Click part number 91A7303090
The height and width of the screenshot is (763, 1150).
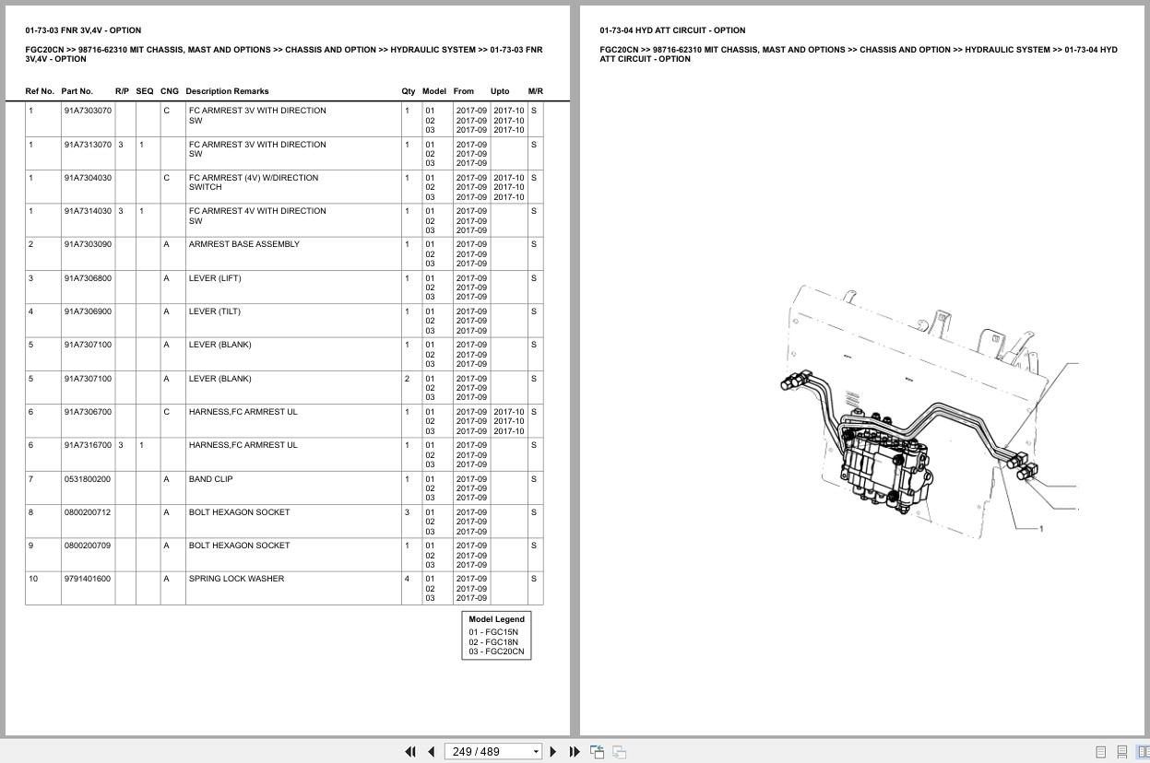point(88,244)
